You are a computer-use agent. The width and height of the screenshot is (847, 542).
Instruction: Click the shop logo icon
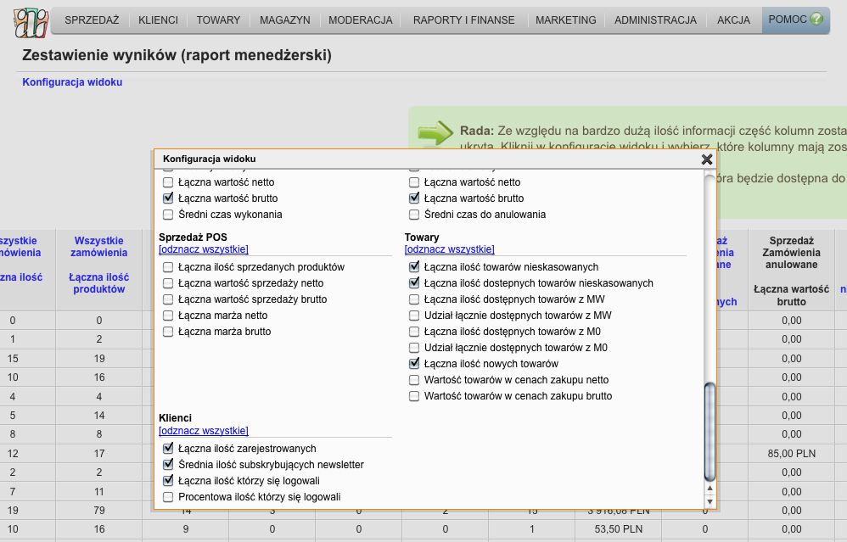[x=31, y=23]
